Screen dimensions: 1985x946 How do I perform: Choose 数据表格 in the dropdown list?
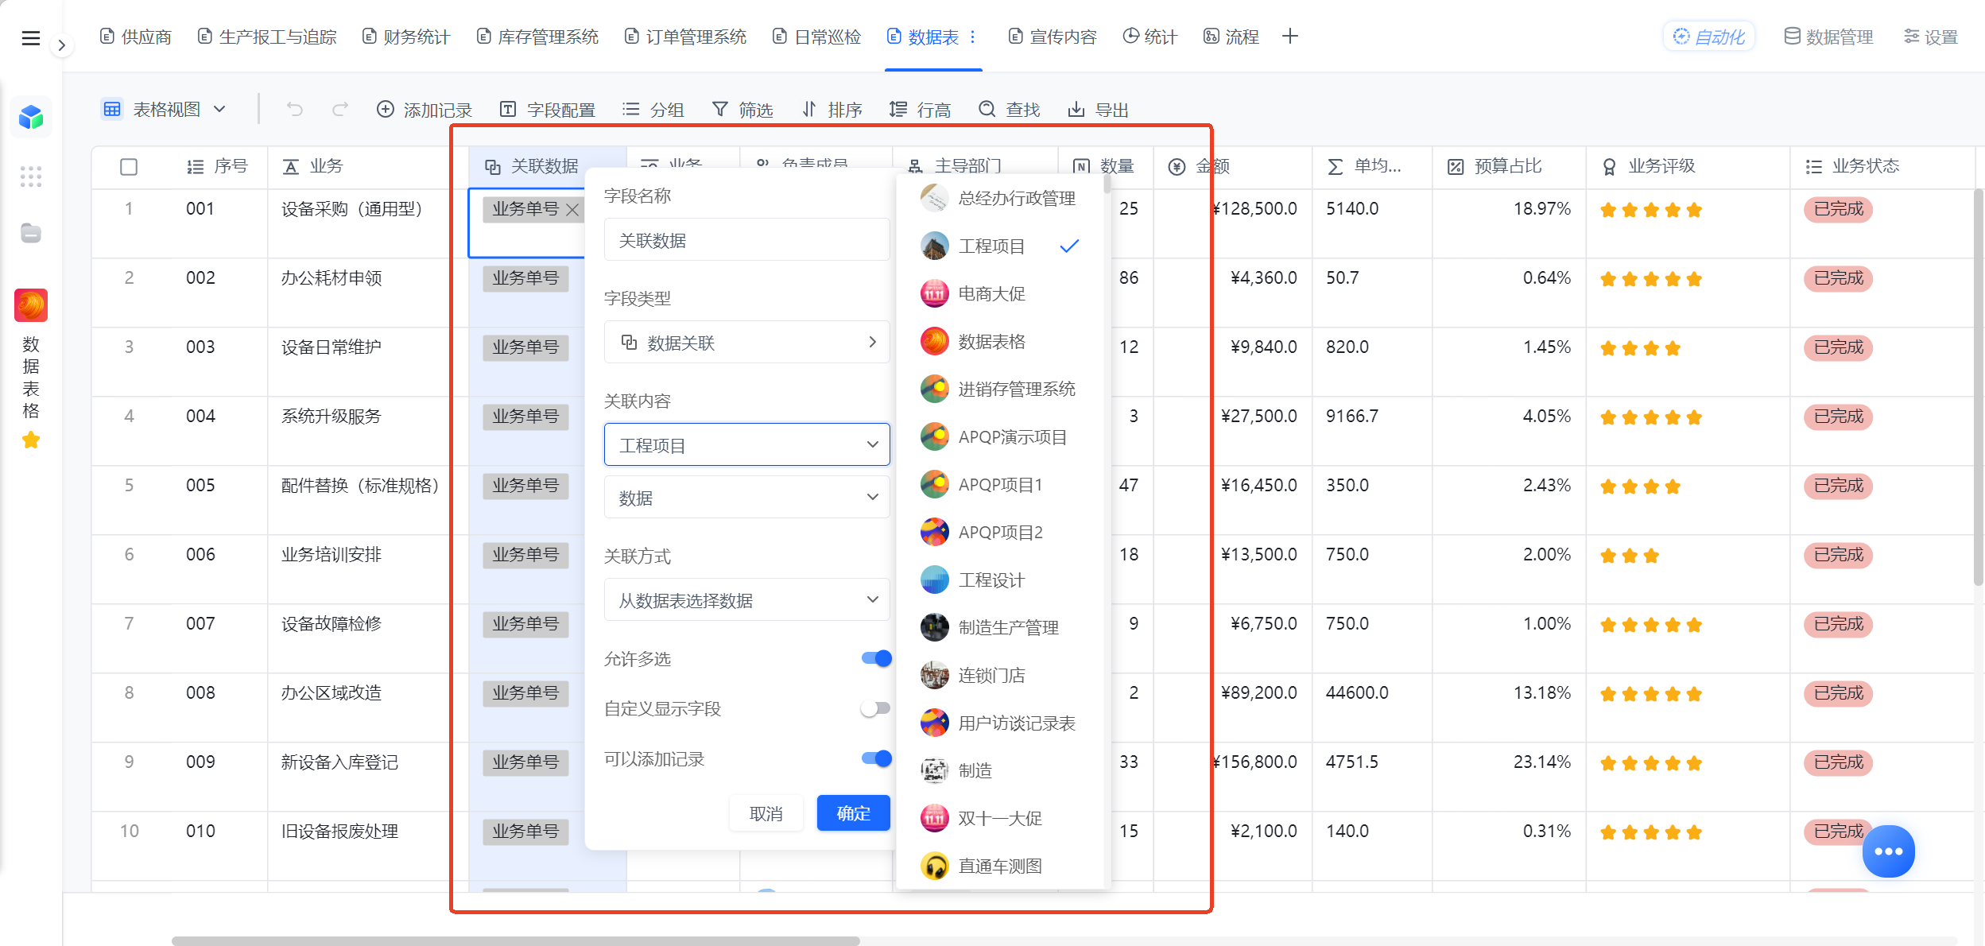1000,341
